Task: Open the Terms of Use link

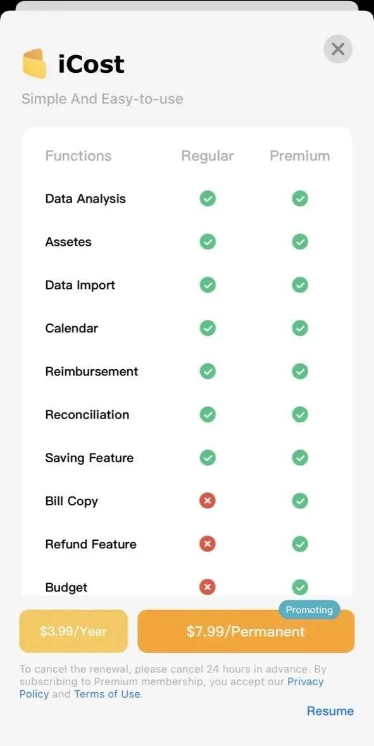Action: coord(108,694)
